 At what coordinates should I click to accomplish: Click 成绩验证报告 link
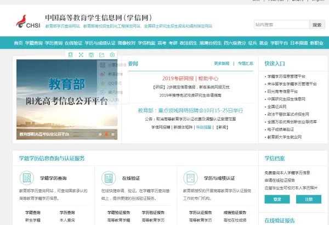pyautogui.click(x=235, y=212)
